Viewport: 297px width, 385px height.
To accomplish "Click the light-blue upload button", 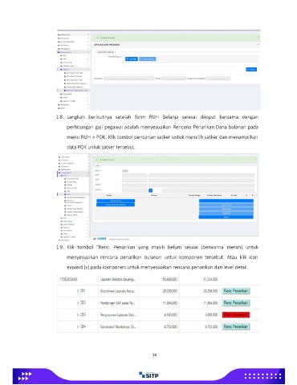I will (x=148, y=59).
